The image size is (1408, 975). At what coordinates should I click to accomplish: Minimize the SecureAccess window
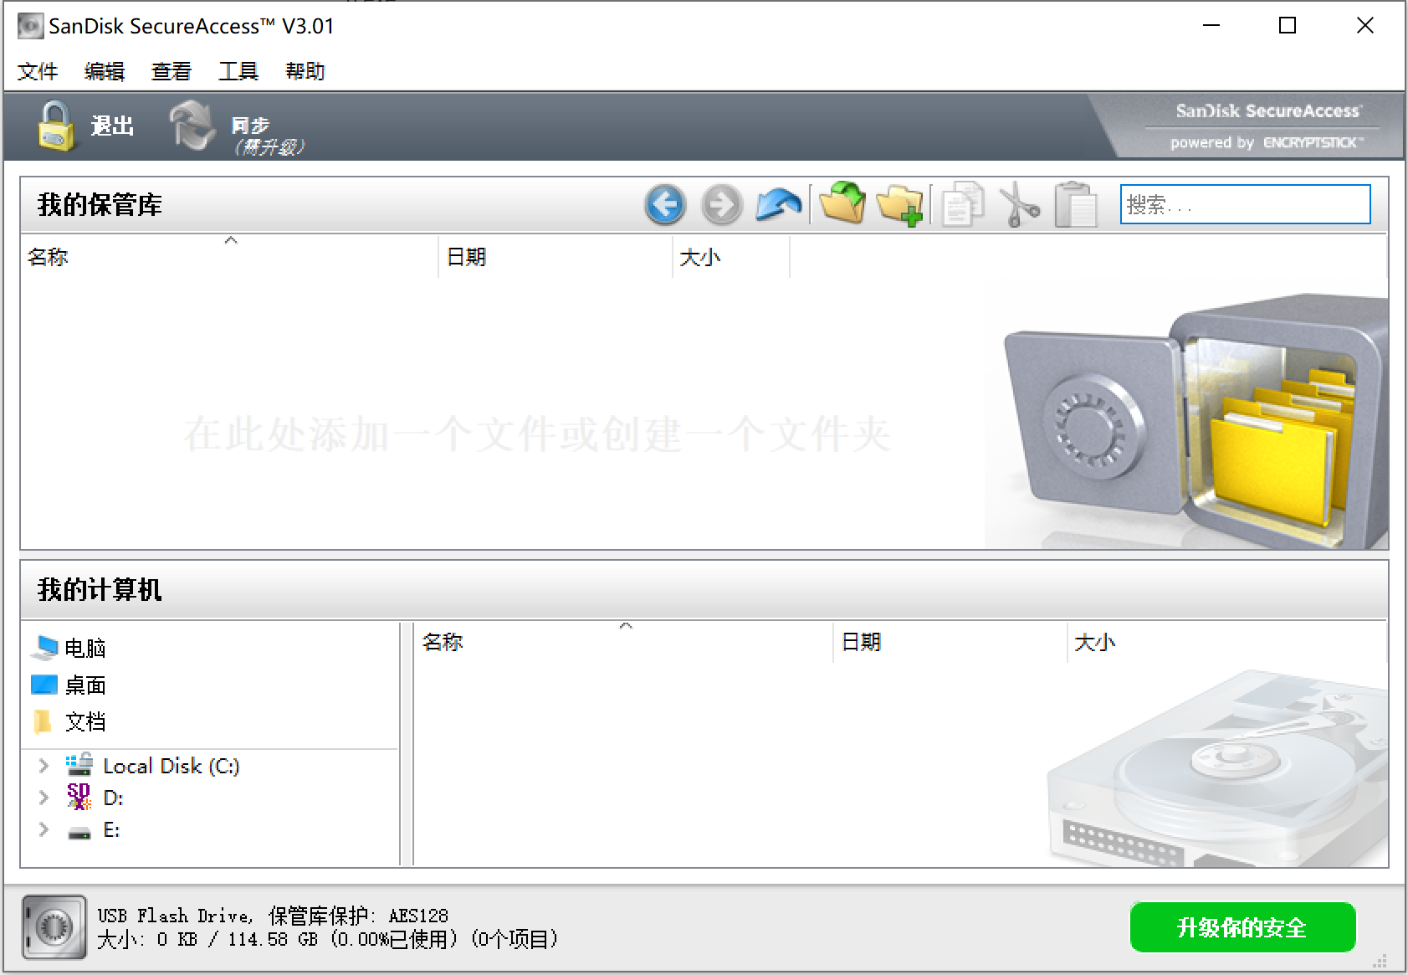point(1211,26)
